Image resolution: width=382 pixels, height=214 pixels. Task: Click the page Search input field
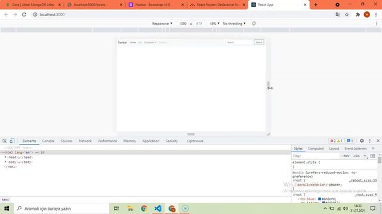point(239,42)
